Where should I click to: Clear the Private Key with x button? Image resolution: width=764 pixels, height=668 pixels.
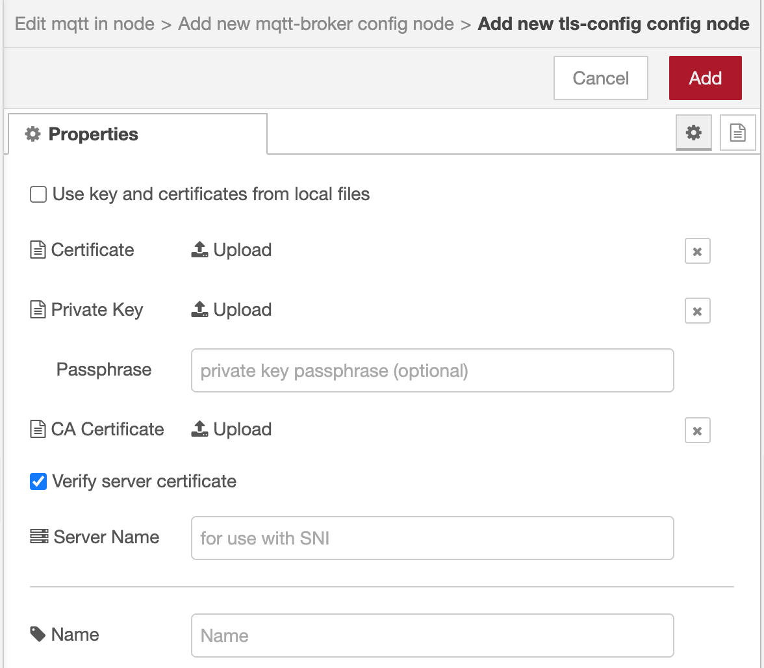[697, 311]
